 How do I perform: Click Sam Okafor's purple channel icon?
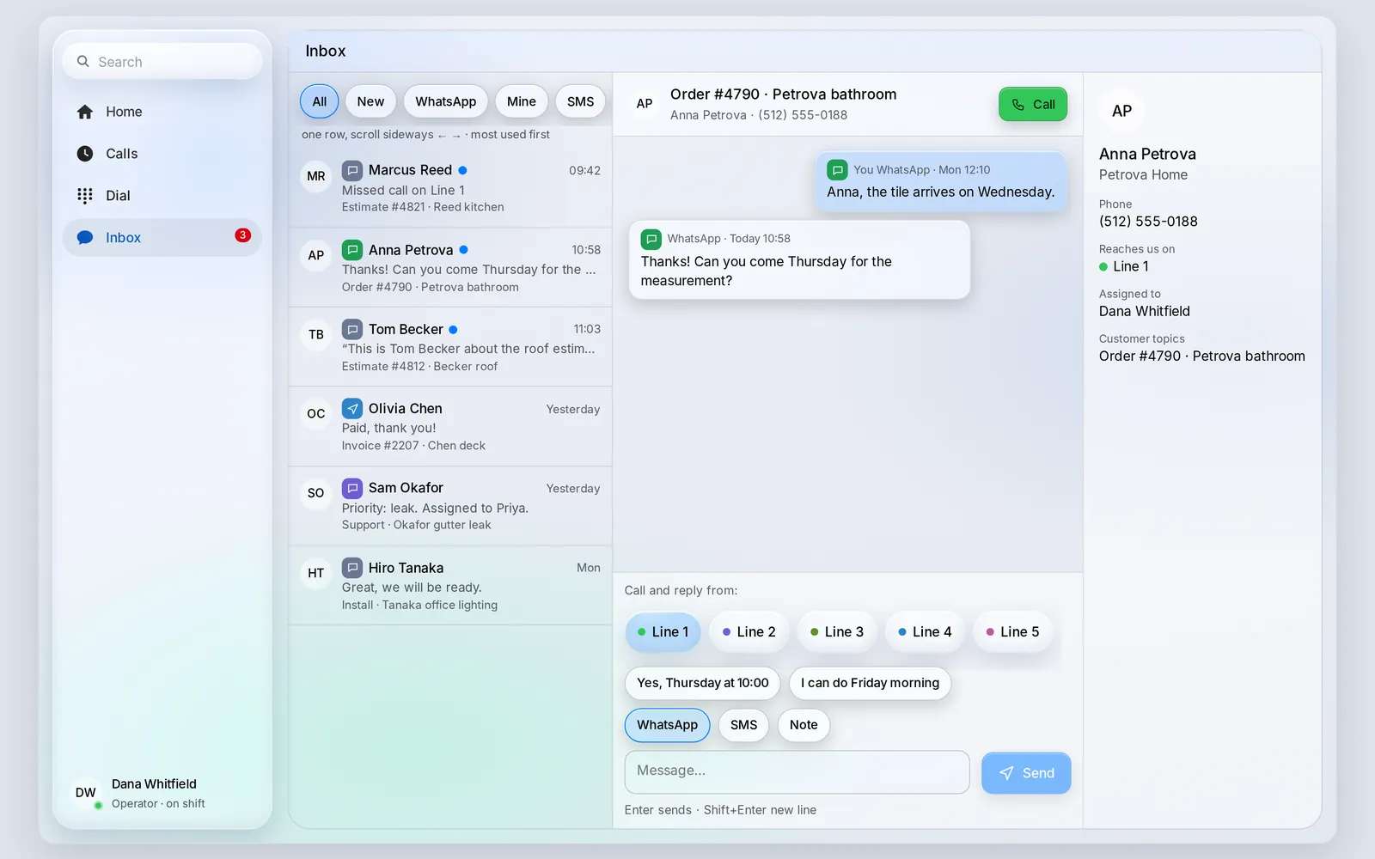click(x=352, y=489)
